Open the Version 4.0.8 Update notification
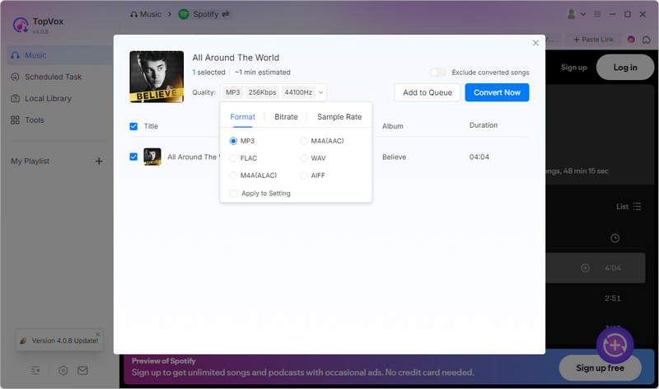 click(59, 340)
